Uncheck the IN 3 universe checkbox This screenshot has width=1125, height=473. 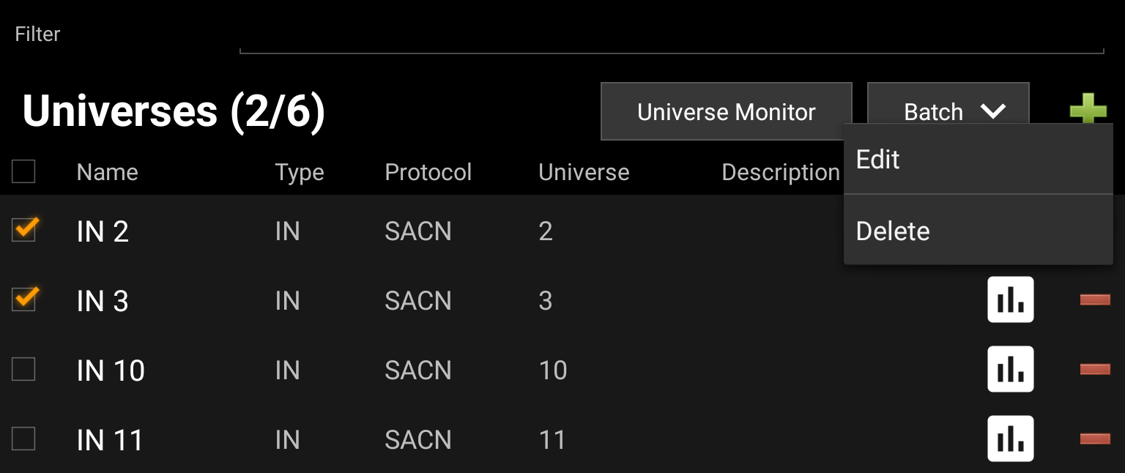point(23,299)
